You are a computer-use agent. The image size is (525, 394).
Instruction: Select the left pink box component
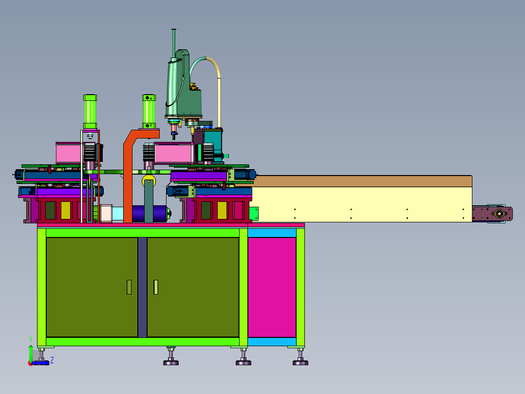69,153
